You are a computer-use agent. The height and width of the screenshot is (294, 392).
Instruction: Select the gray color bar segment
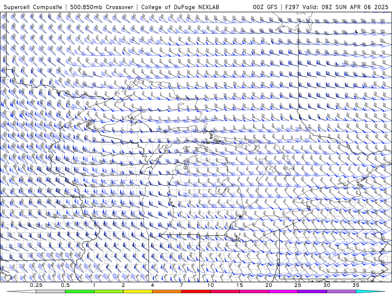pyautogui.click(x=51, y=292)
